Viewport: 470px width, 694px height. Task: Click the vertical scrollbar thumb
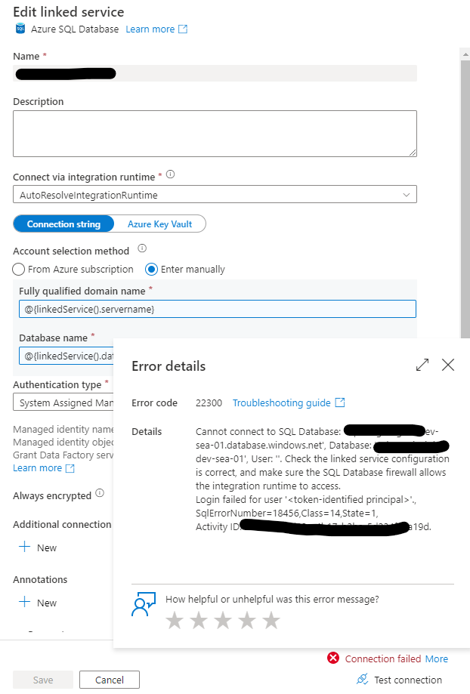[465, 199]
